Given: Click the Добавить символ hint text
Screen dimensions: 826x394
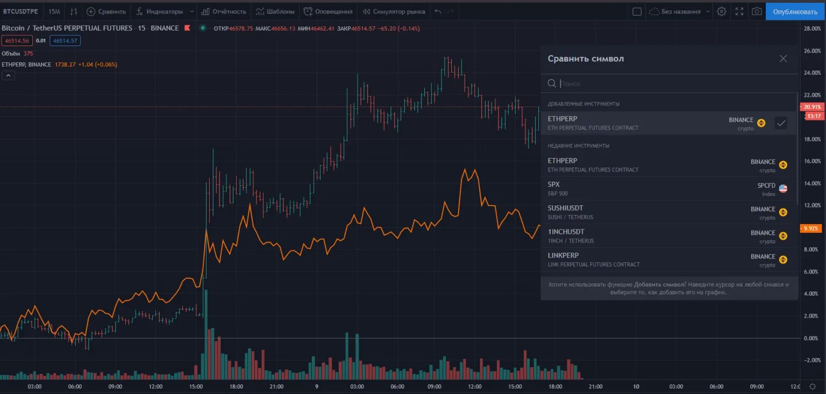Looking at the screenshot, I should 660,284.
